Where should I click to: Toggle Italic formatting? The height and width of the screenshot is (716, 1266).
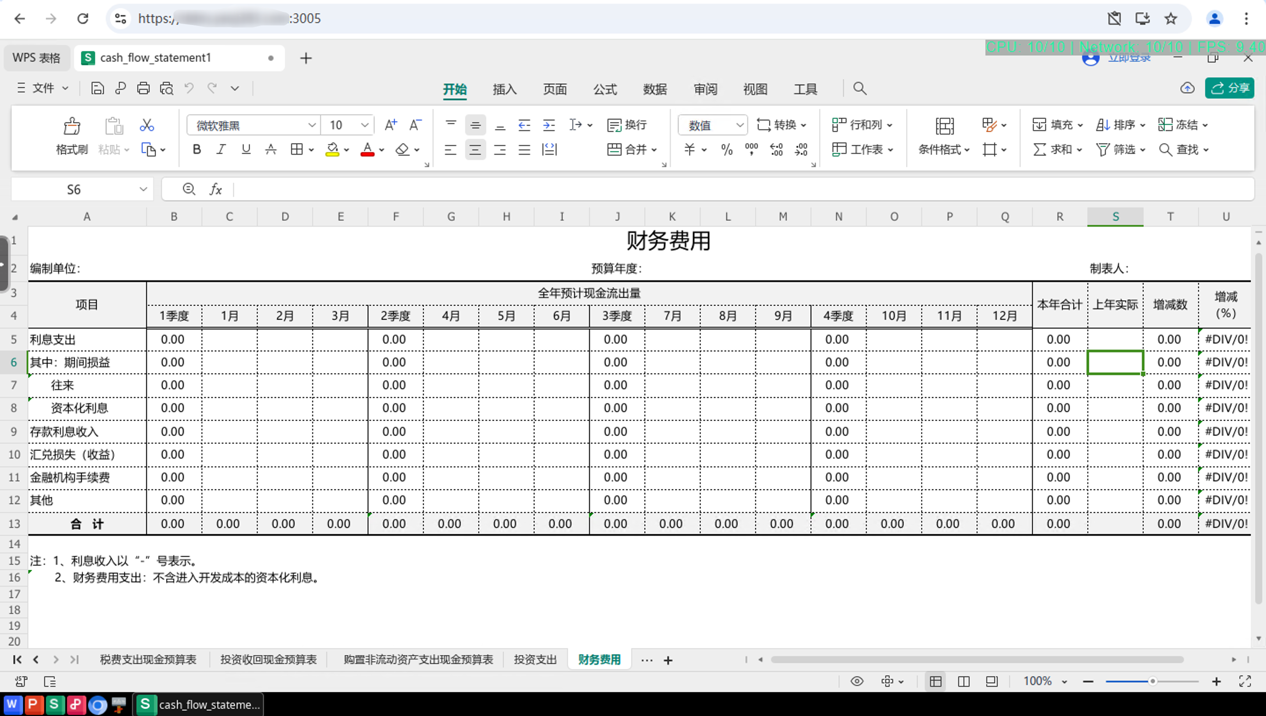tap(221, 149)
